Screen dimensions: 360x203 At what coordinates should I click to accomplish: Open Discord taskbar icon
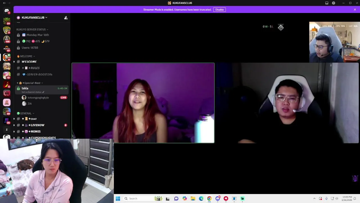click(x=218, y=198)
